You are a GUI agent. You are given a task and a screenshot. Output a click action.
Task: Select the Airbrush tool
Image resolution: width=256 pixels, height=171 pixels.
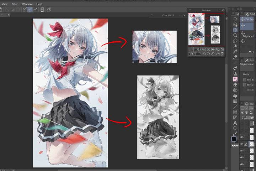click(x=235, y=73)
